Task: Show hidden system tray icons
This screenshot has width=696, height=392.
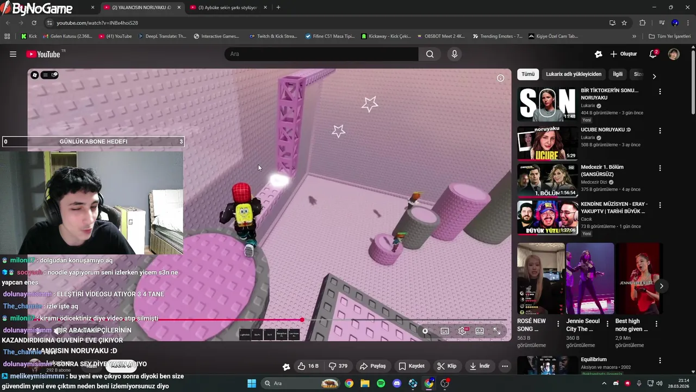Action: [604, 383]
